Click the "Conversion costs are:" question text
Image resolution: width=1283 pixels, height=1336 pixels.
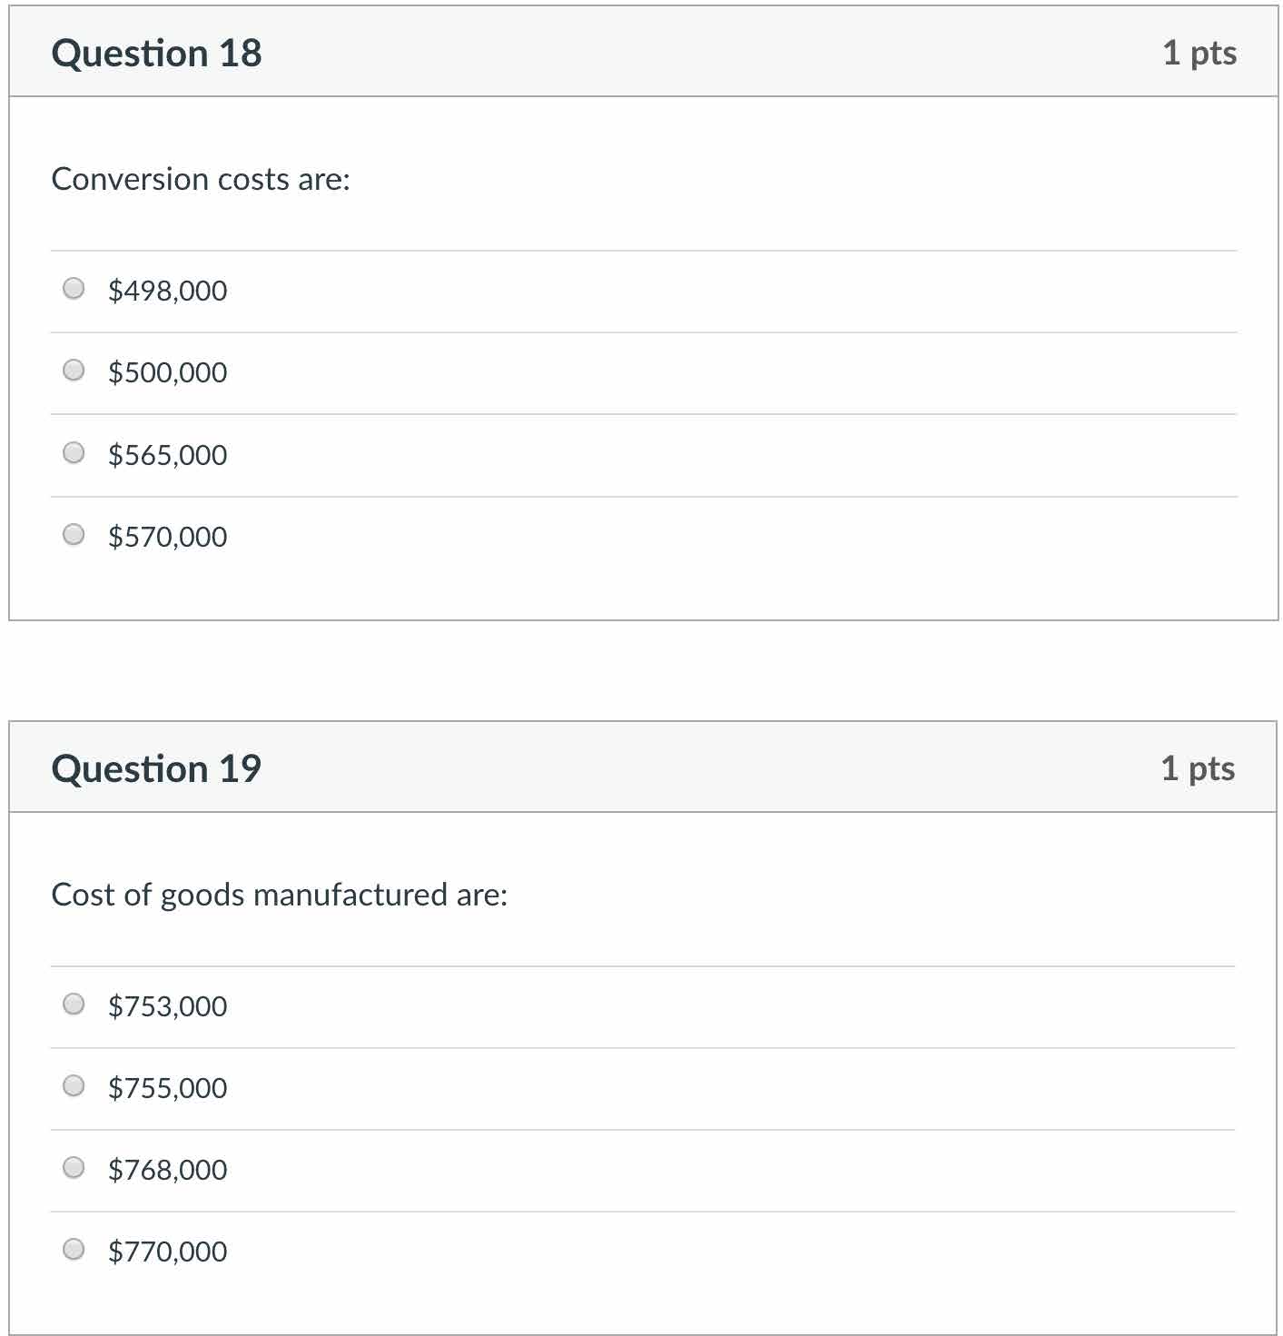(x=201, y=179)
